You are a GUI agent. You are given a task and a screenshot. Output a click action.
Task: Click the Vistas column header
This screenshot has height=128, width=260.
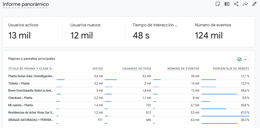coord(97,69)
